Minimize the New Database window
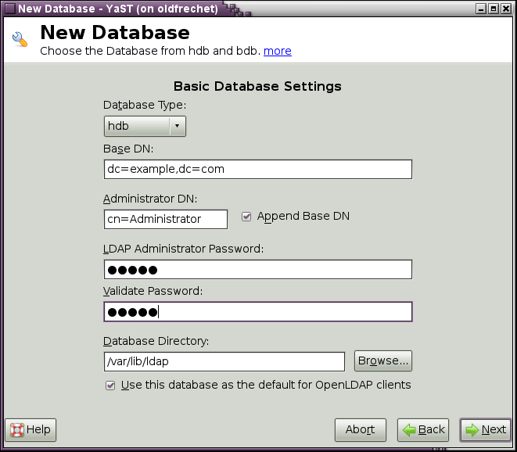 click(x=482, y=8)
